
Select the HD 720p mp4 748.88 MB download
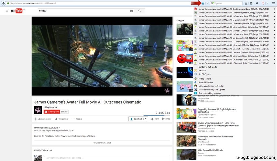click(234, 20)
